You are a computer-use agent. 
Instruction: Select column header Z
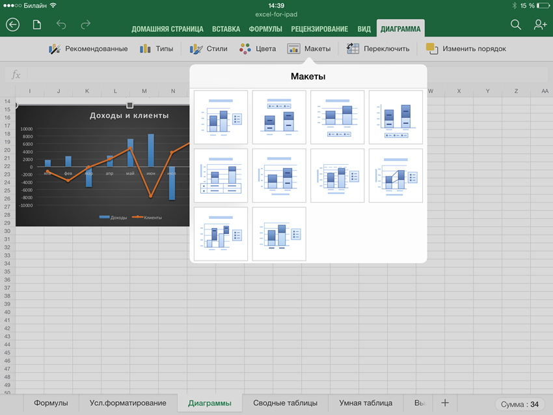(x=516, y=91)
